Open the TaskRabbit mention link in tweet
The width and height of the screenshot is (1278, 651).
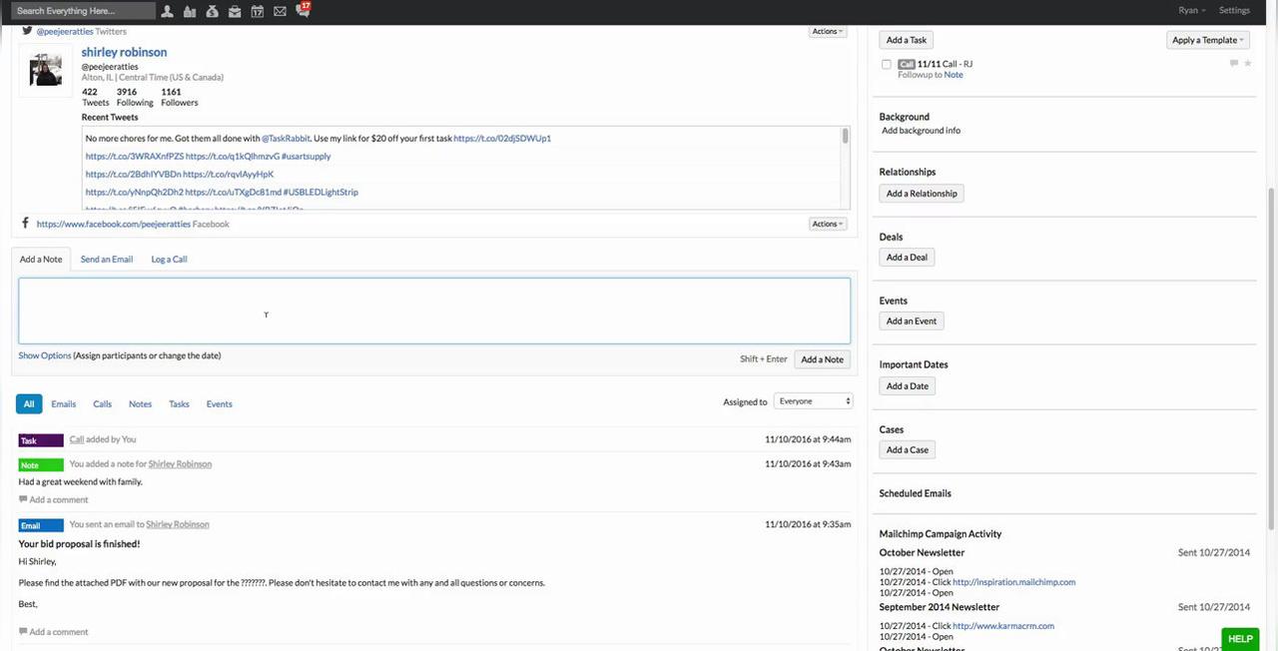point(286,139)
